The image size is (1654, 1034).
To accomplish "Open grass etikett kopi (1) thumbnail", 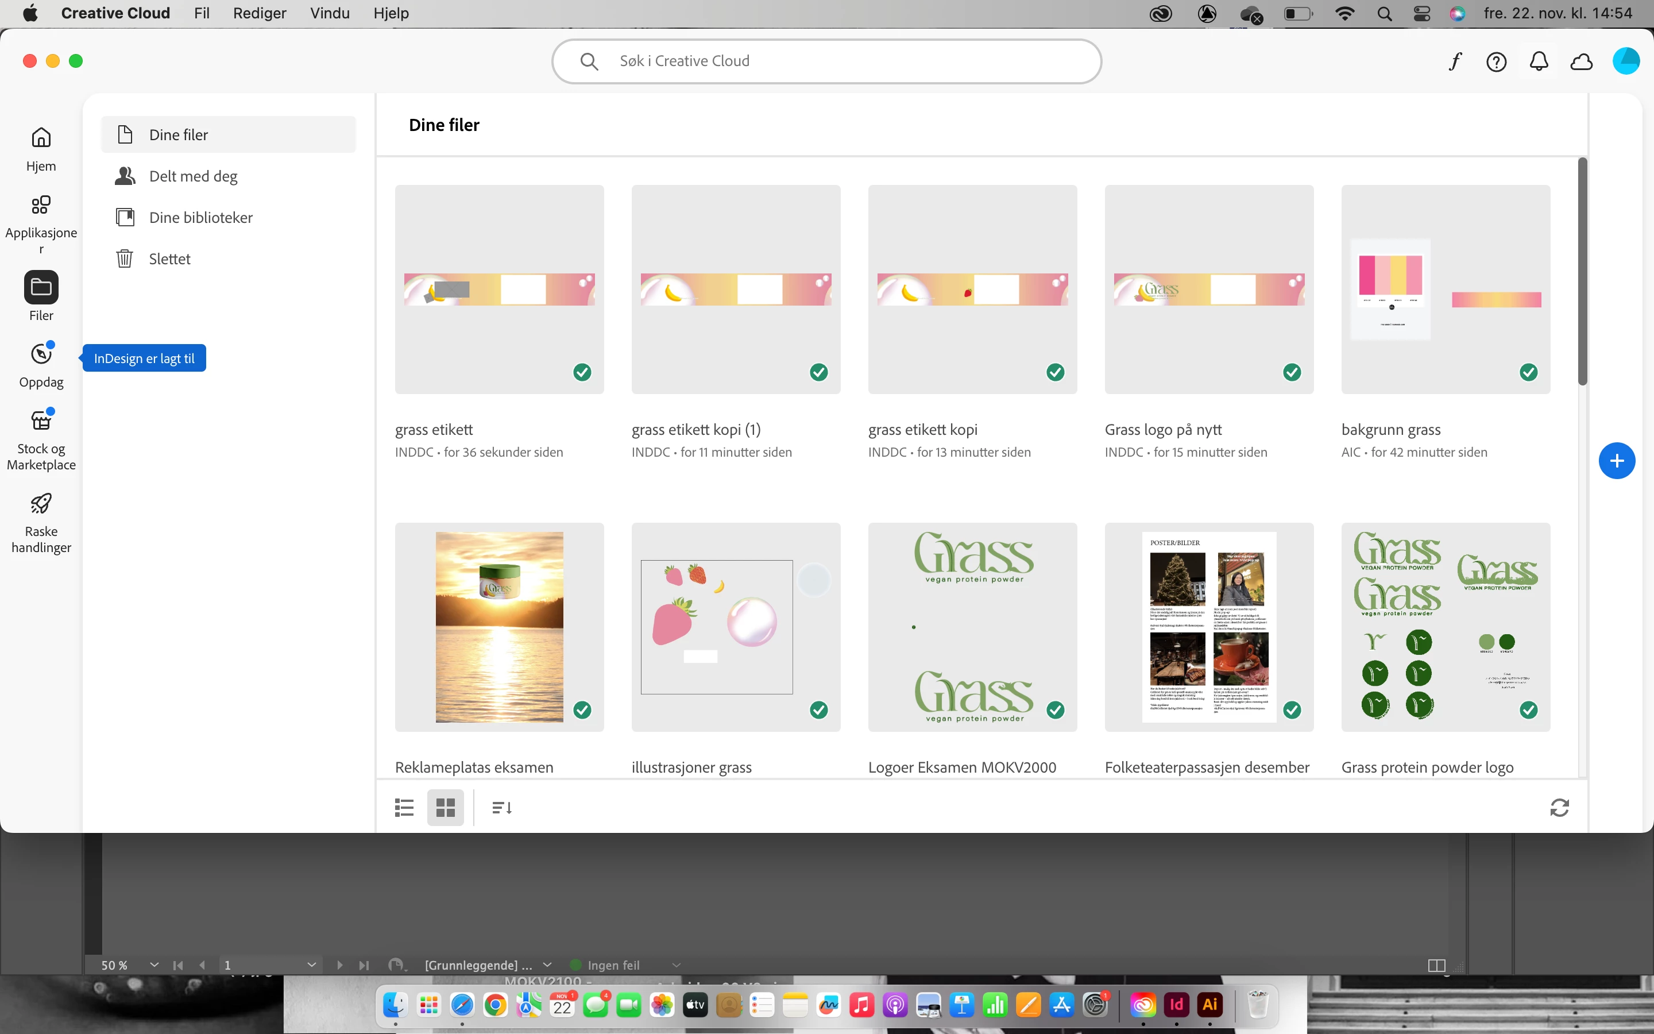I will tap(736, 290).
